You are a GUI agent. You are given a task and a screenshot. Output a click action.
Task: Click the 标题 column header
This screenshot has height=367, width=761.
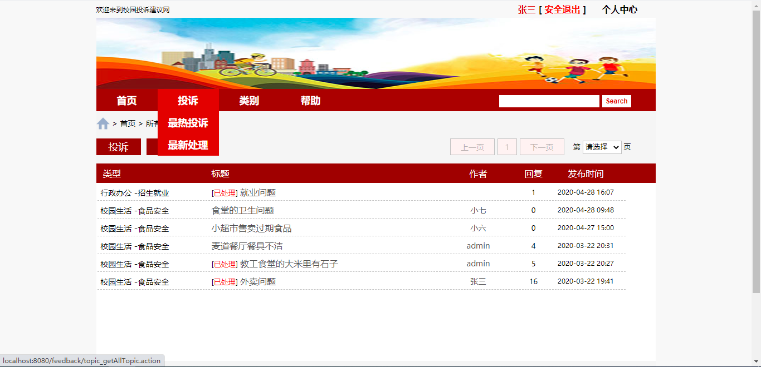click(x=220, y=174)
